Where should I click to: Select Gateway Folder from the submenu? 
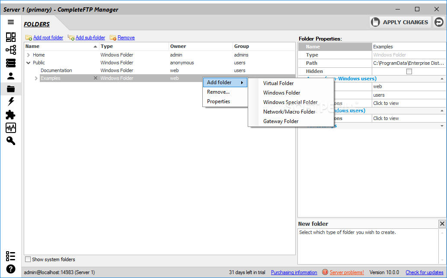291,121
